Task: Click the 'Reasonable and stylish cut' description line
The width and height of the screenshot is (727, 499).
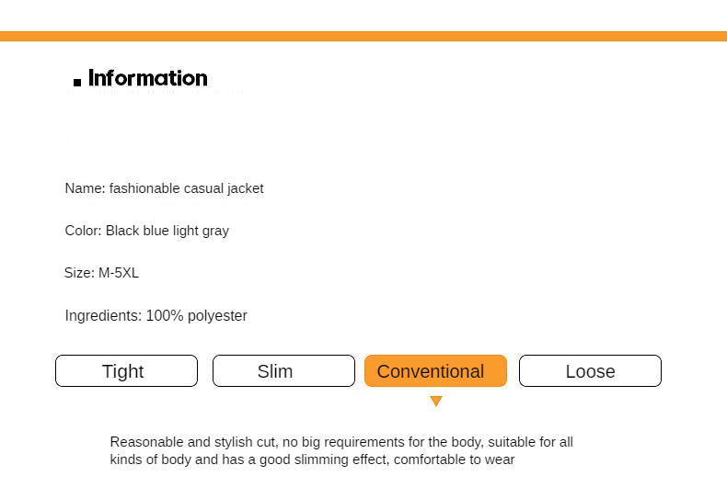Action: tap(341, 442)
